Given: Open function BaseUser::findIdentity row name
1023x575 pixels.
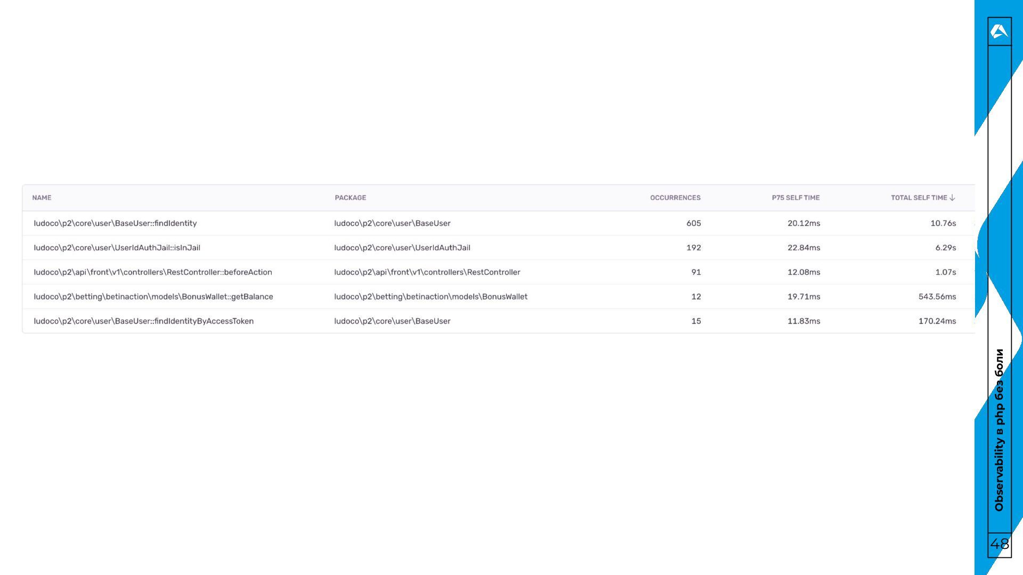Looking at the screenshot, I should click(115, 223).
